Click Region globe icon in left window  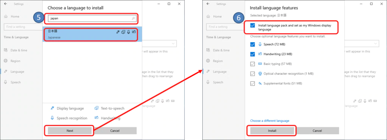point(6,61)
